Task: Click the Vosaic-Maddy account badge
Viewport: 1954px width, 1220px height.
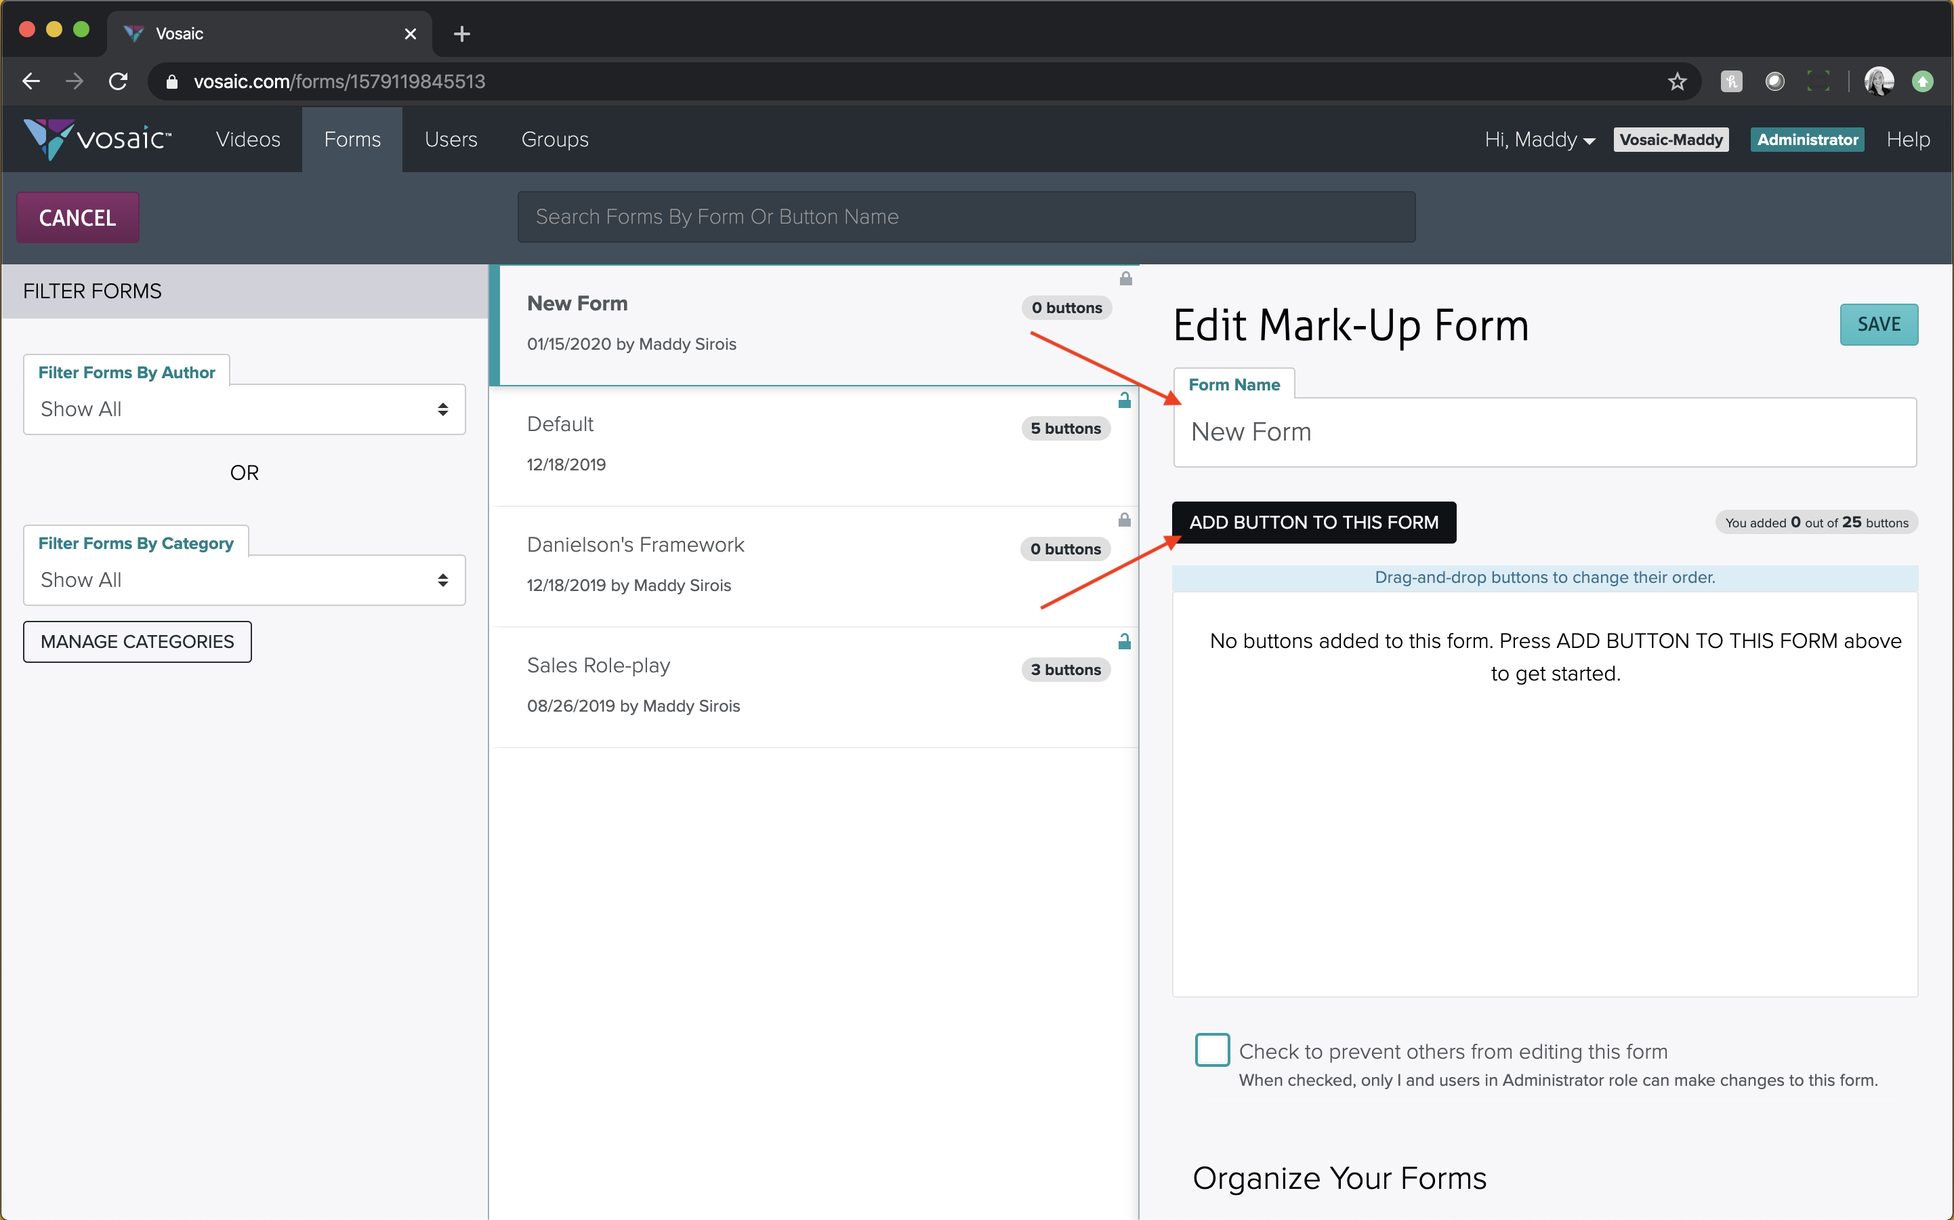Action: coord(1670,140)
